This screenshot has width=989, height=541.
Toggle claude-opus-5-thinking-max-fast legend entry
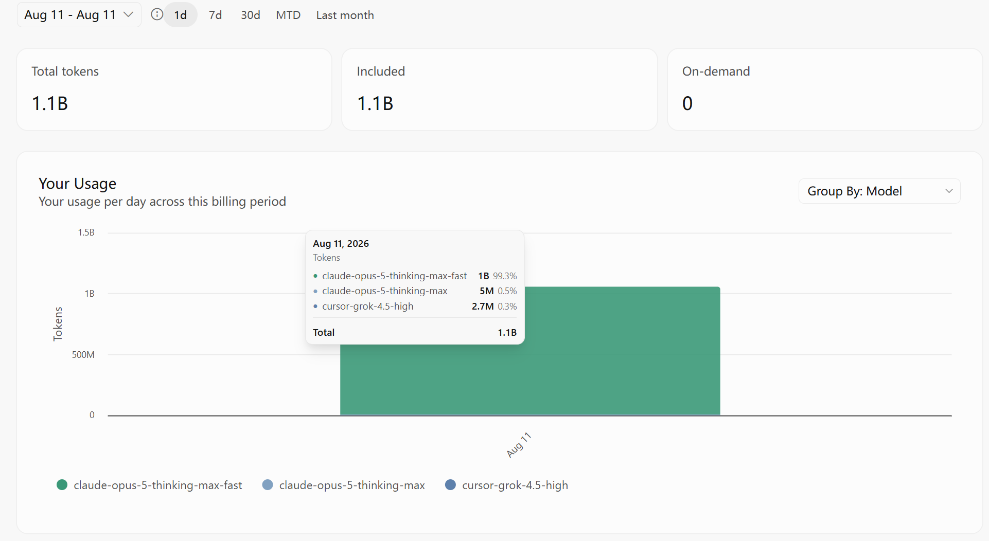[x=149, y=485]
